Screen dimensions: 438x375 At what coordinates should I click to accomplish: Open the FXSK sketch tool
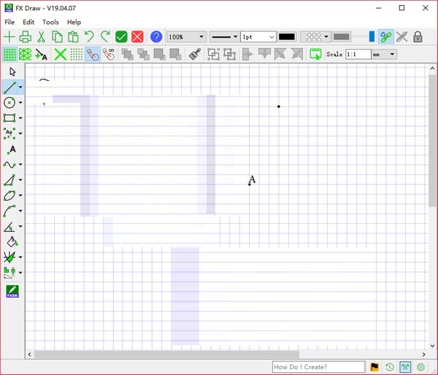(x=12, y=291)
